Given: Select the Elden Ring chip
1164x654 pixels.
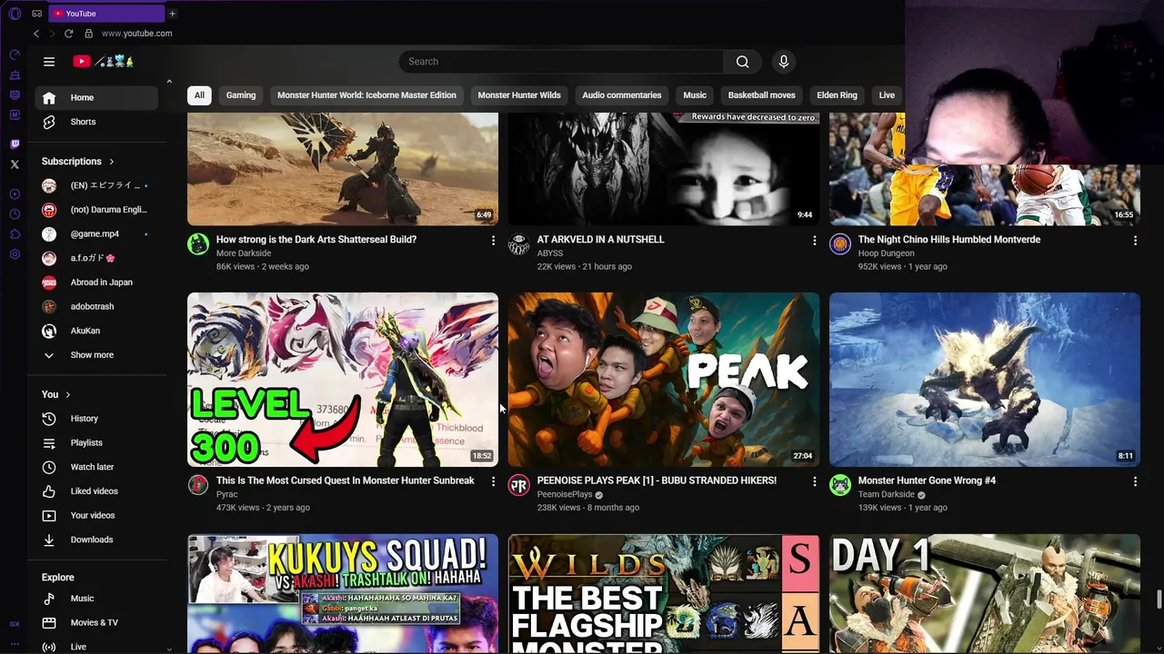Looking at the screenshot, I should click(837, 95).
